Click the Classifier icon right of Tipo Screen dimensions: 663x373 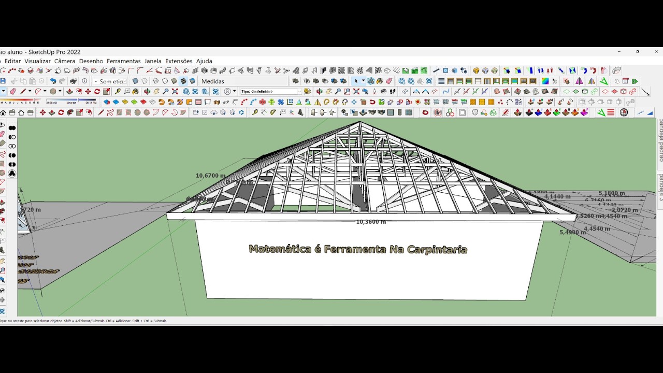(x=307, y=91)
